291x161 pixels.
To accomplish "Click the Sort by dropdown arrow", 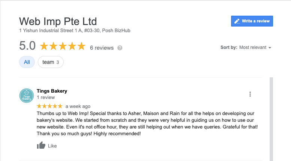I will tap(270, 48).
